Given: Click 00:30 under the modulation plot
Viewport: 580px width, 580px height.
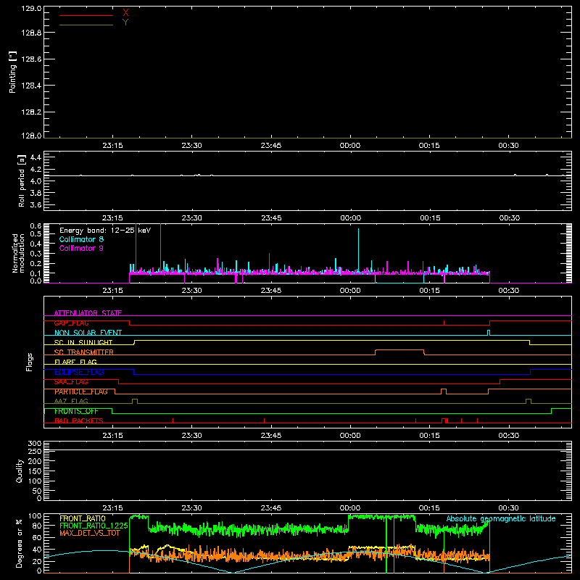Looking at the screenshot, I should click(509, 291).
